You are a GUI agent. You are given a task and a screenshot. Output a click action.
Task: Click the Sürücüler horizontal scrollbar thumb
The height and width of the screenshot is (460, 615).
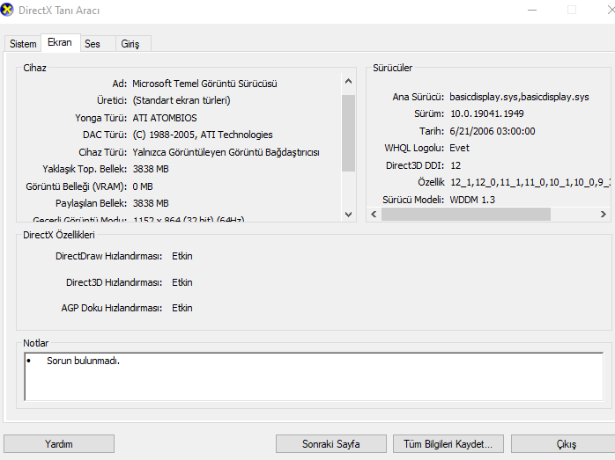466,214
